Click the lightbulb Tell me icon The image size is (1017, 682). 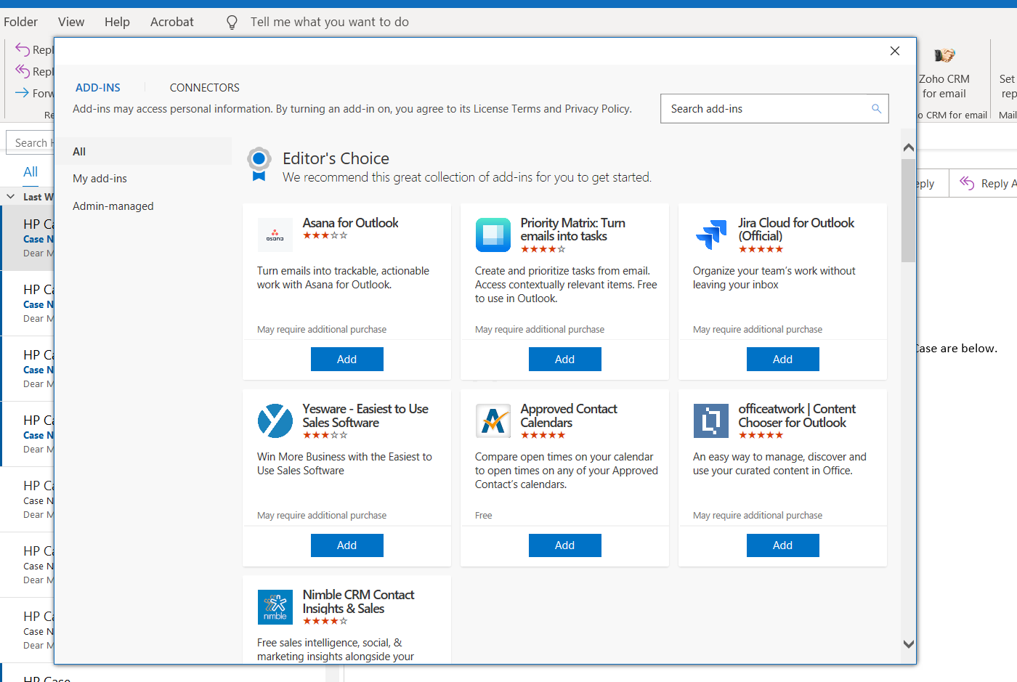[232, 23]
